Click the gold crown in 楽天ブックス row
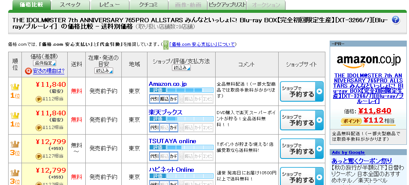The height and width of the screenshot is (185, 409). pyautogui.click(x=15, y=115)
